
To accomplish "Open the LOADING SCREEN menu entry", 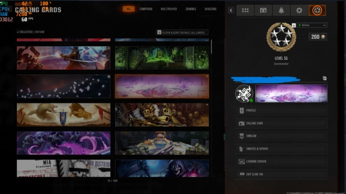I will click(x=281, y=162).
